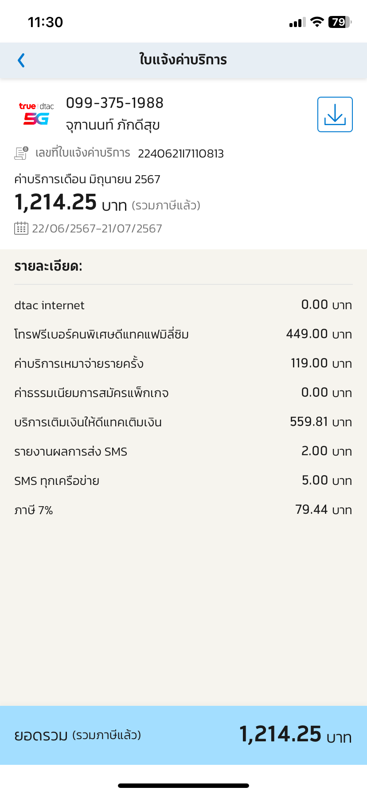This screenshot has width=367, height=795.
Task: Tap the cellular signal bars
Action: (x=297, y=23)
